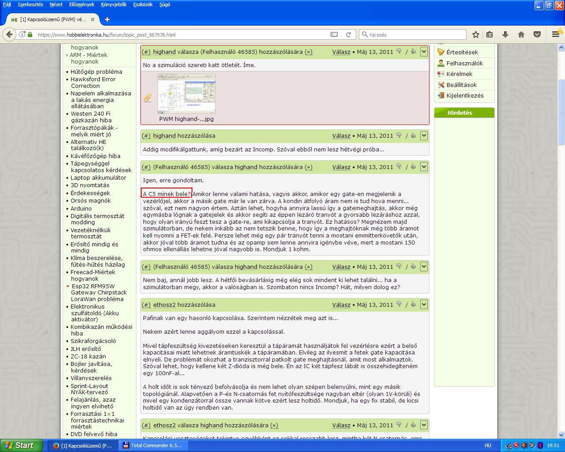Open the Előzmények menu

(x=82, y=4)
